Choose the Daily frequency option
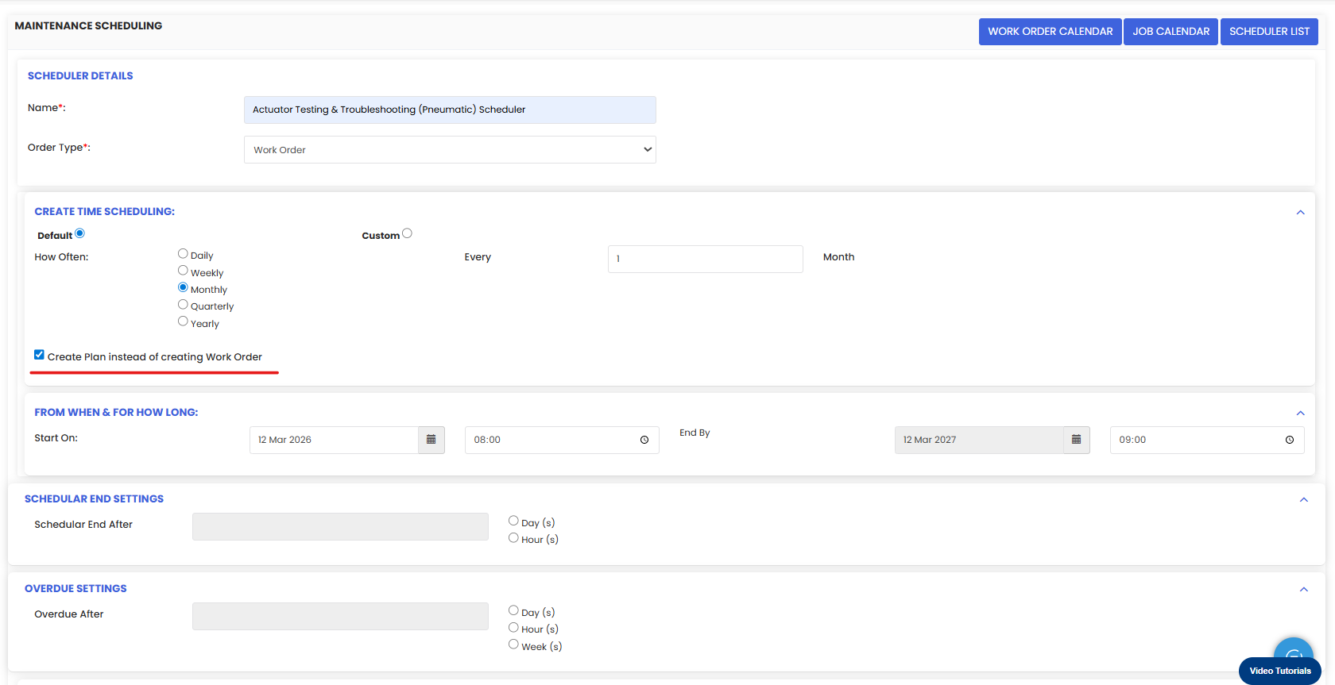1335x685 pixels. (x=183, y=254)
